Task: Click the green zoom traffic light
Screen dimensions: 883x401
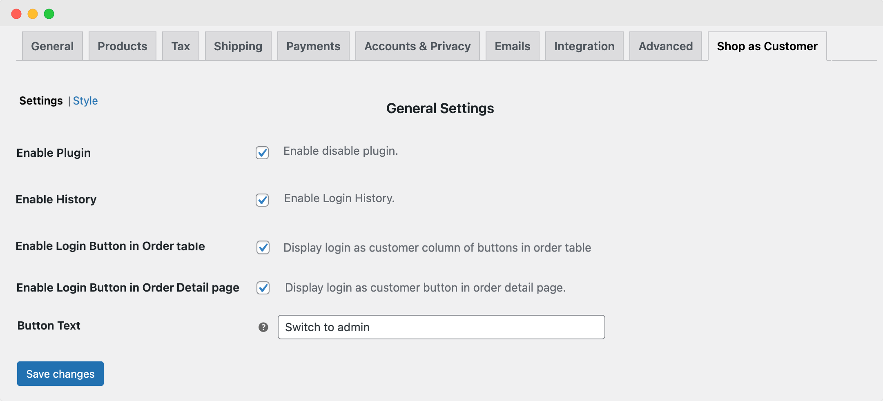Action: point(49,13)
